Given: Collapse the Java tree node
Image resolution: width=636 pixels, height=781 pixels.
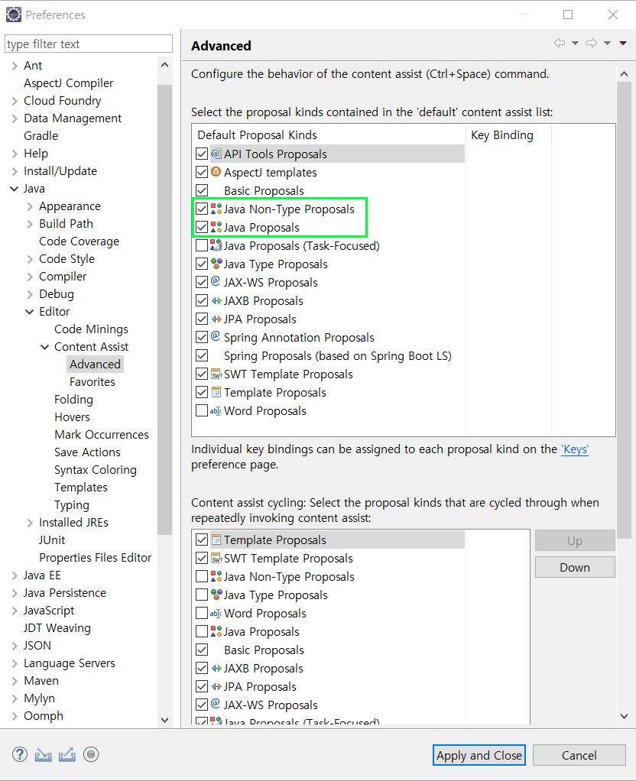Looking at the screenshot, I should coord(15,189).
